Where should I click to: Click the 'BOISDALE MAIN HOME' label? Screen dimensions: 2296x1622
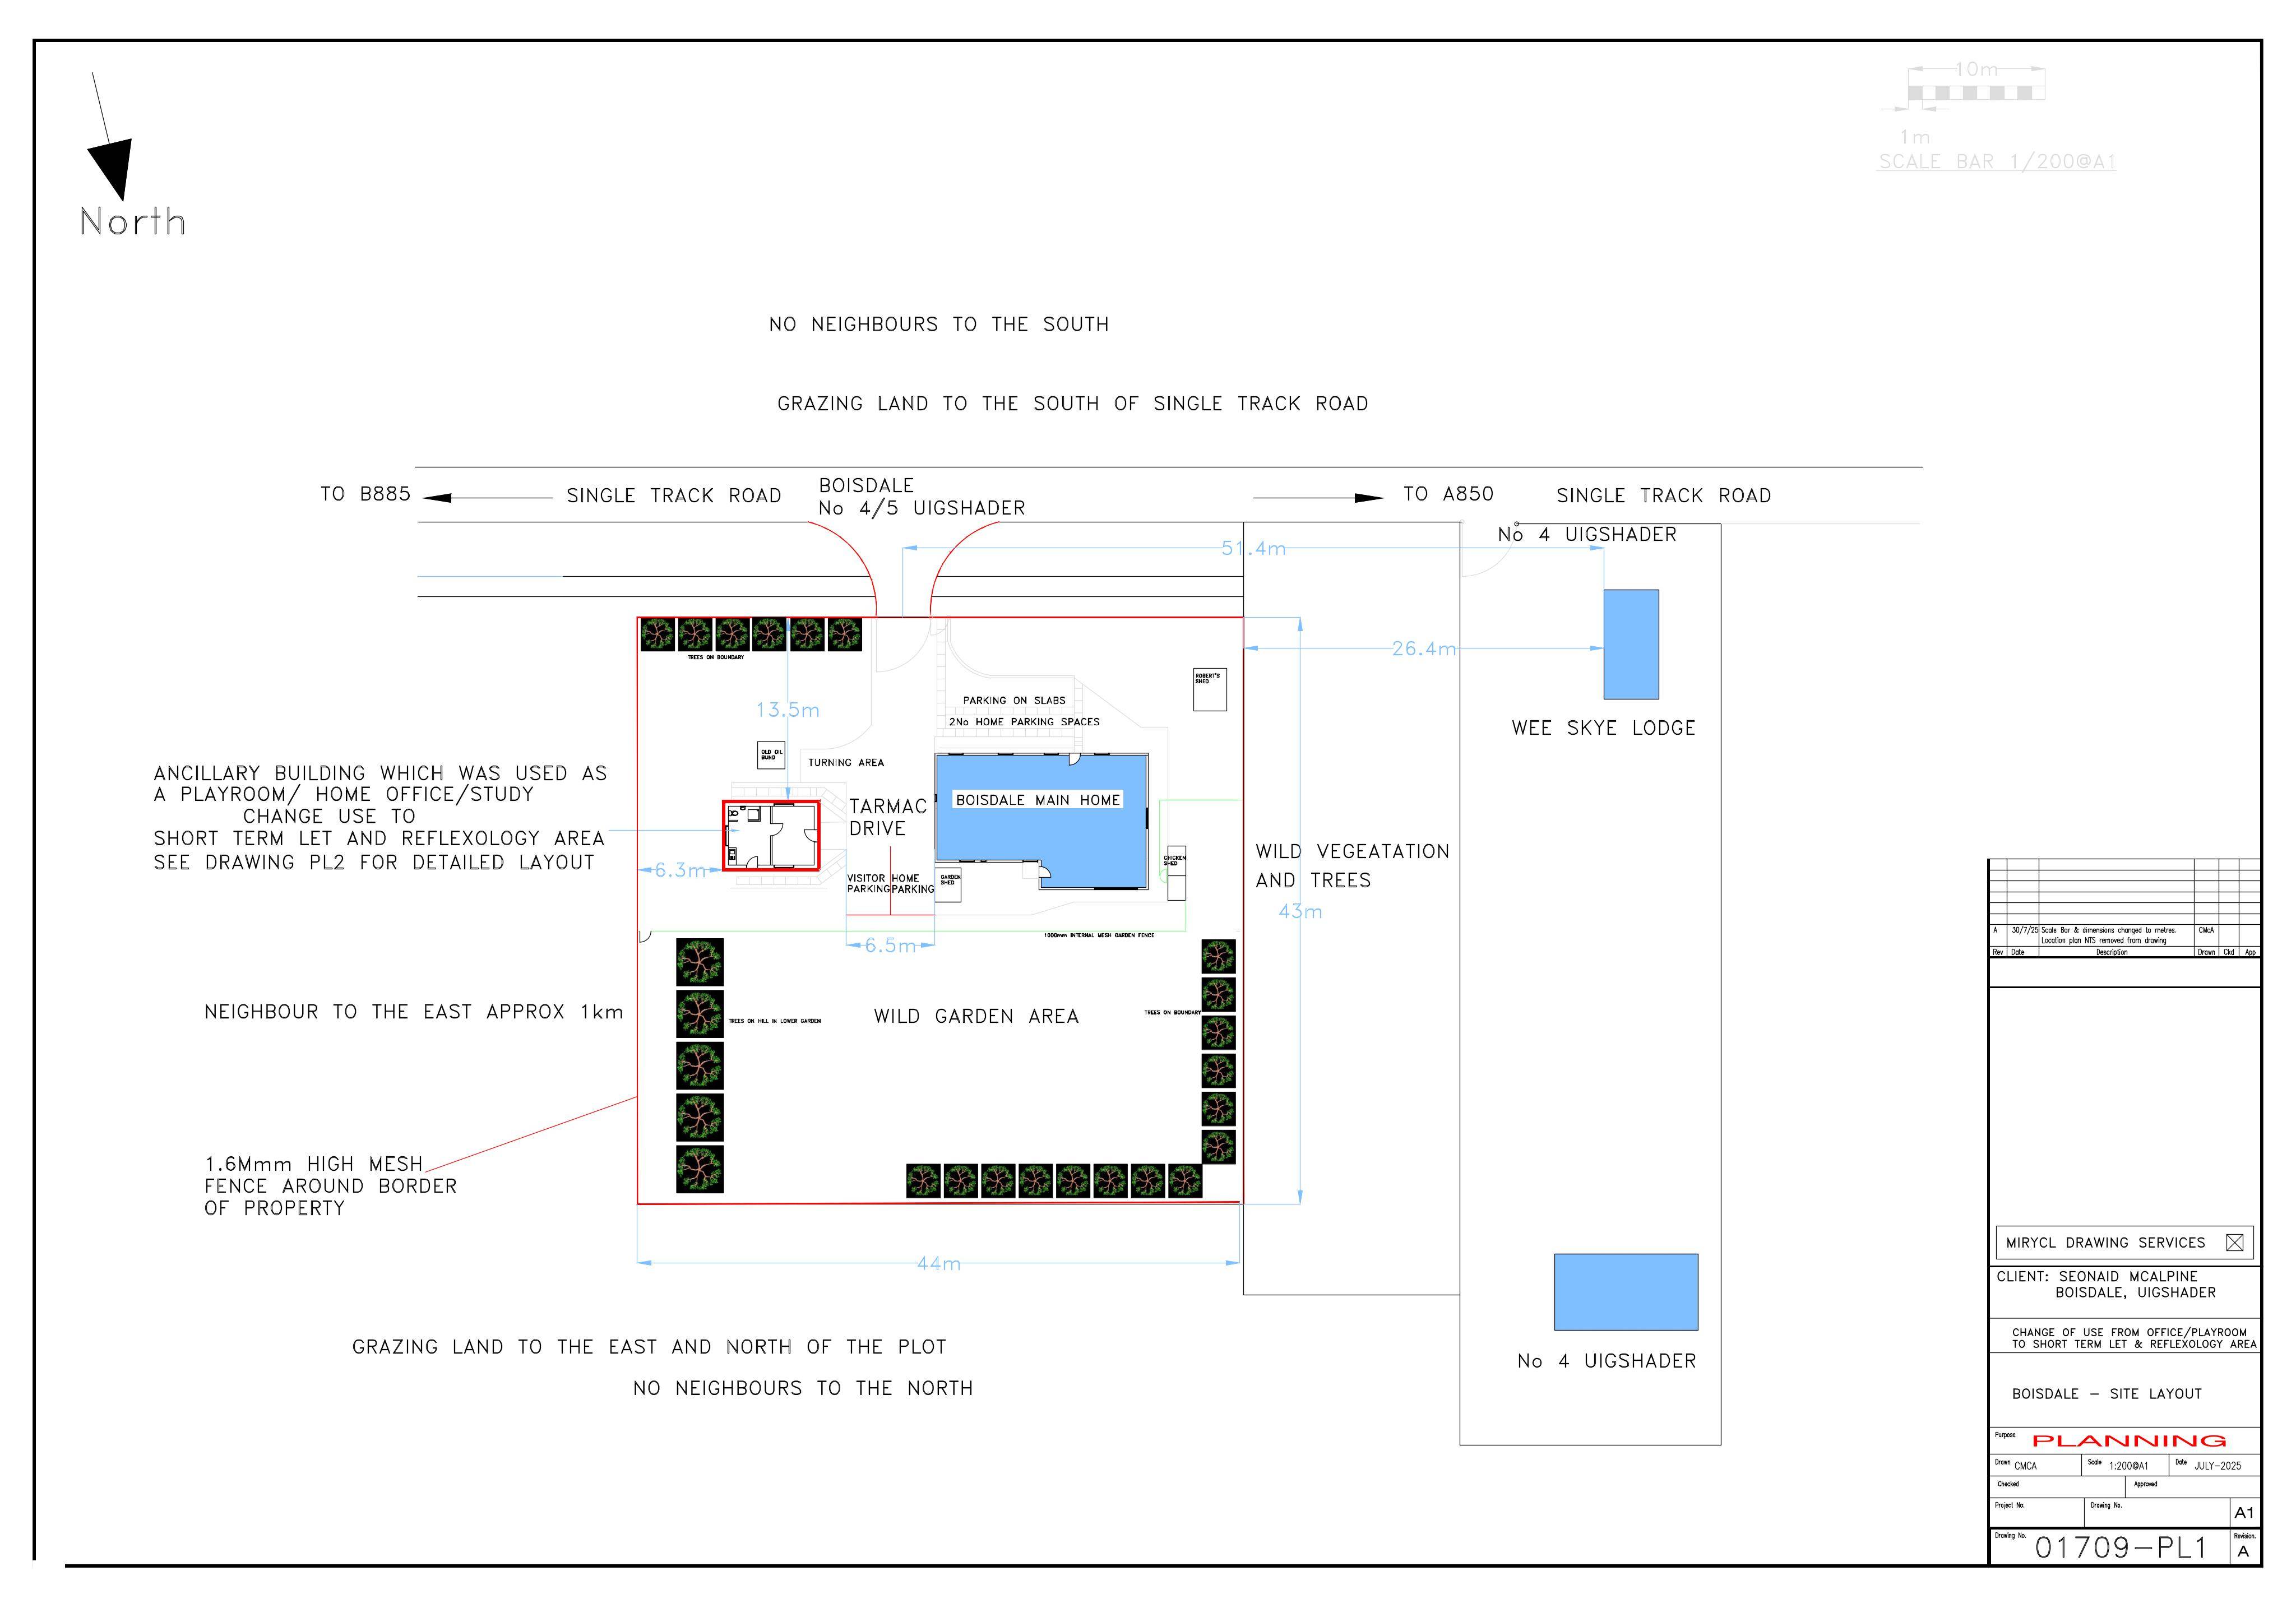(1038, 800)
